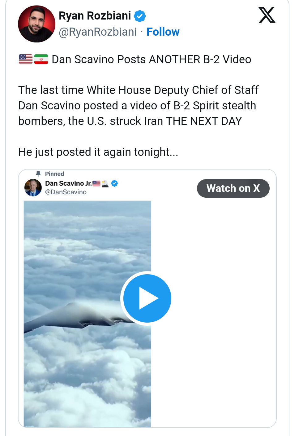Click the US flag emoji in tweet headline

pos(26,59)
